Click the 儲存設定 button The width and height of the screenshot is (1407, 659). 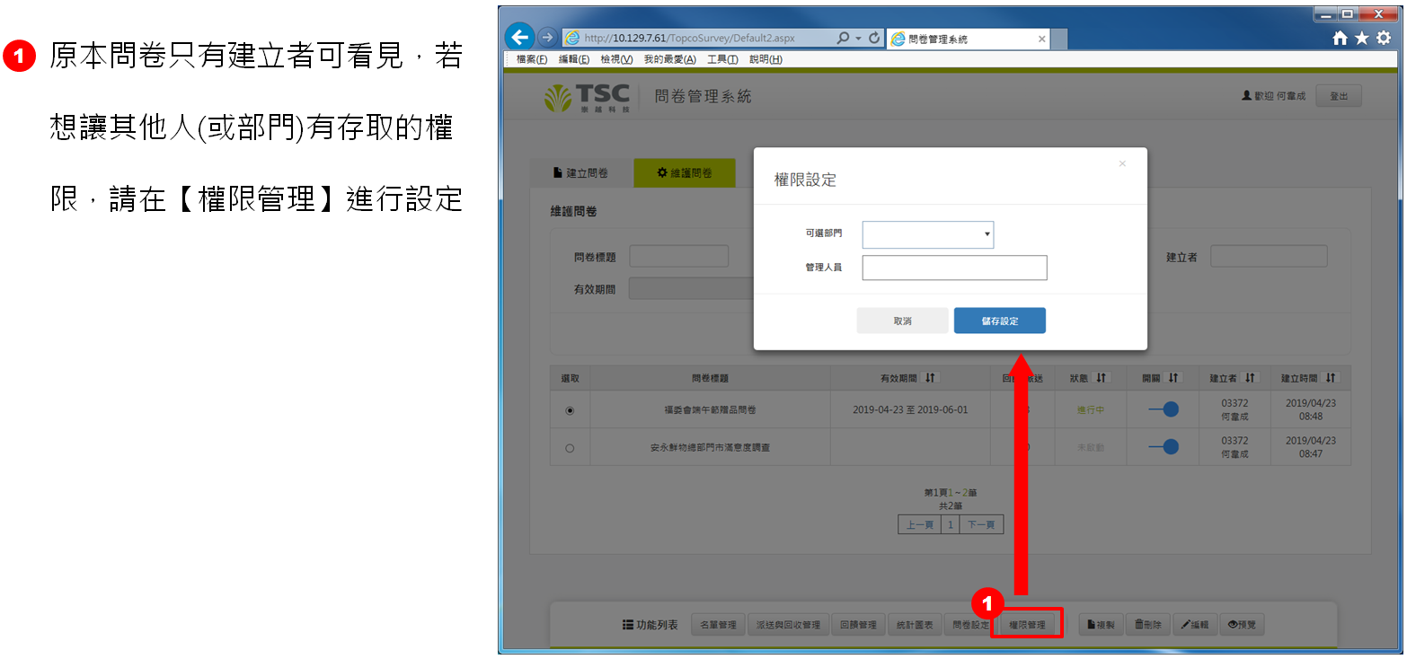999,321
